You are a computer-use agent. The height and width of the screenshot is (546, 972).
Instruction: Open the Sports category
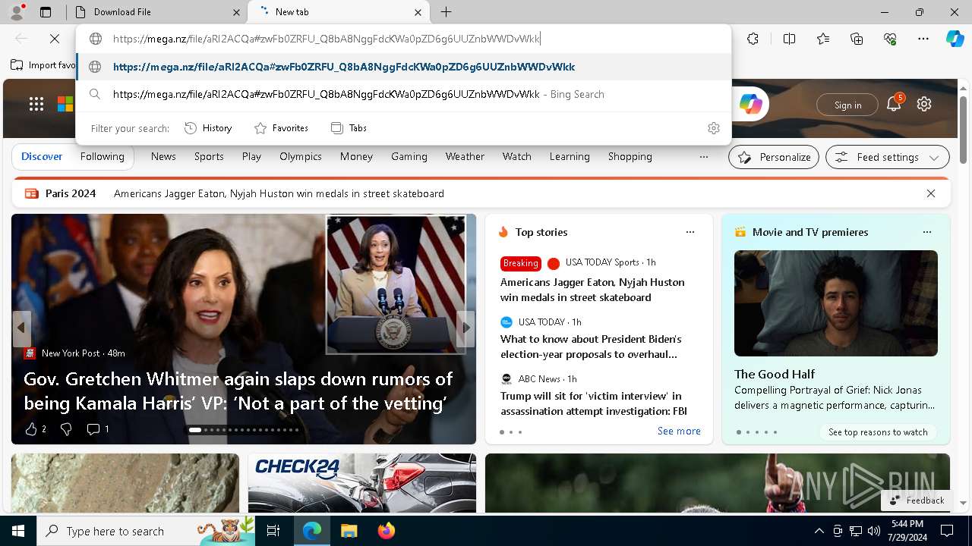209,156
